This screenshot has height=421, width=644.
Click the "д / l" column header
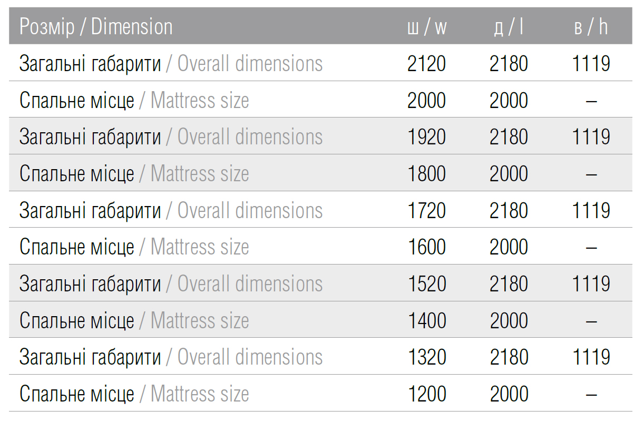click(509, 27)
